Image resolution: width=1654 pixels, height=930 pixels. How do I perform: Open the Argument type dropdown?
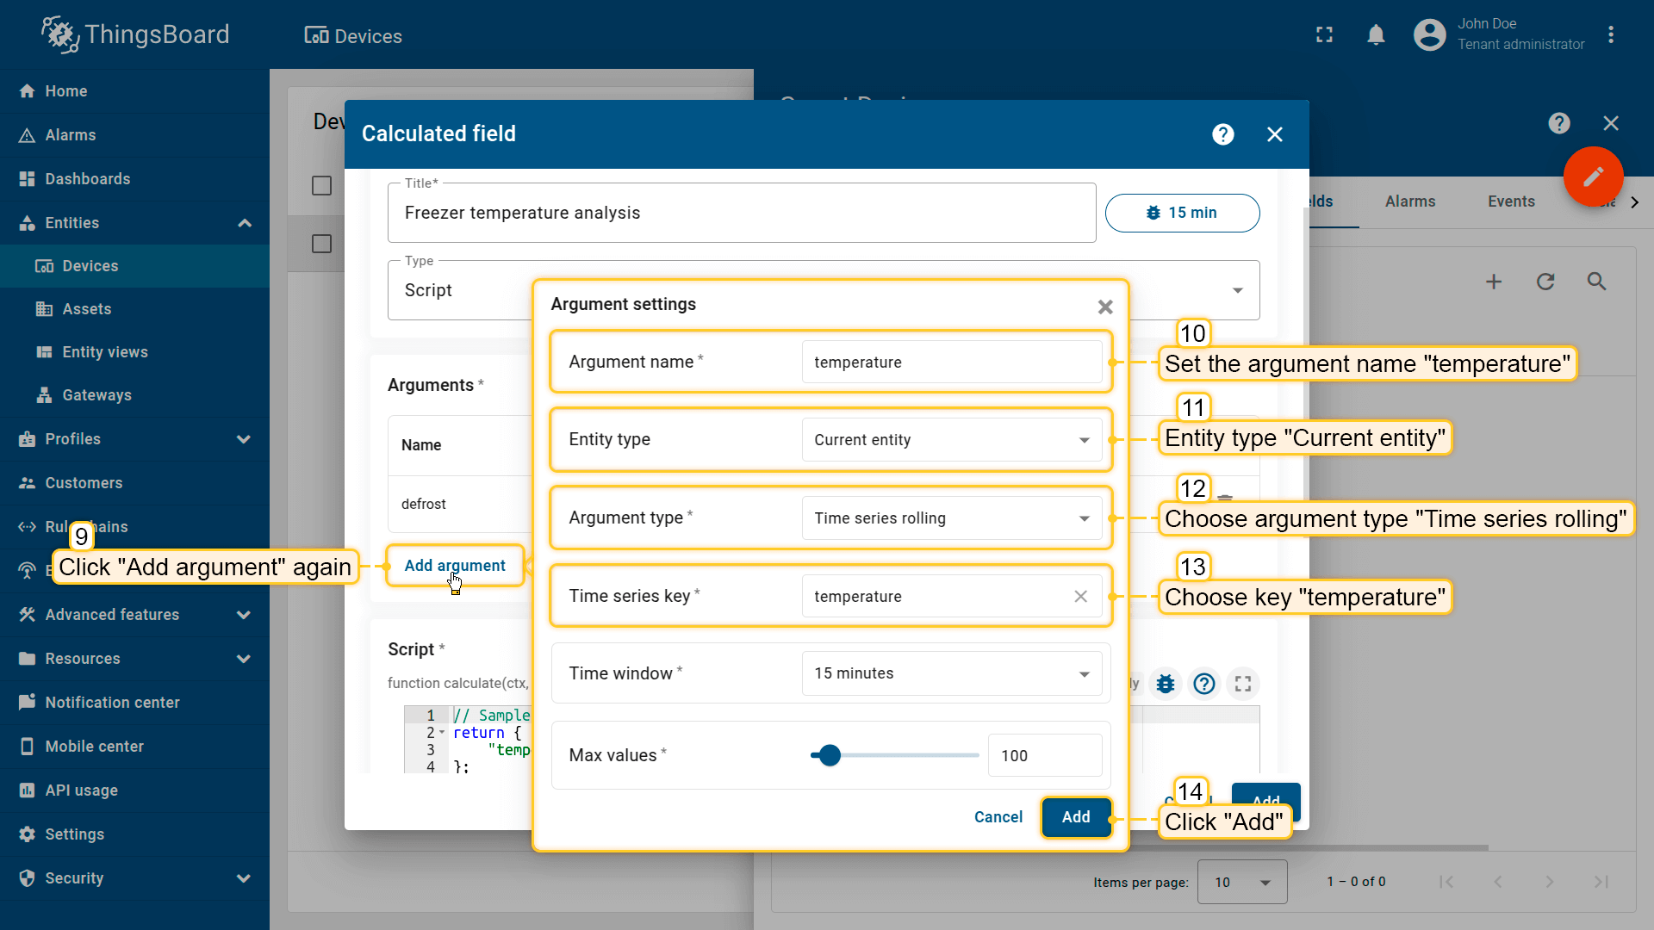point(951,518)
